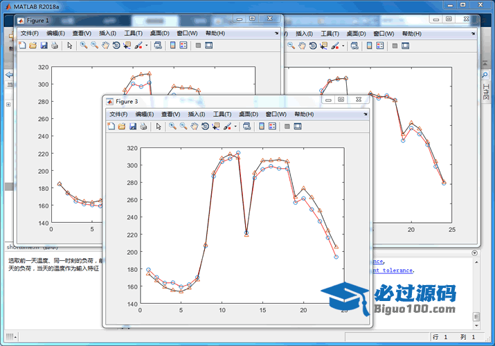The width and height of the screenshot is (495, 346).
Task: Open 插入(I) menu in Figure 3
Action: point(197,114)
